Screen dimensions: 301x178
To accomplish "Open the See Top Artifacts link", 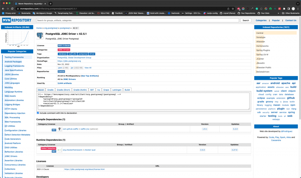I will click(90, 76).
